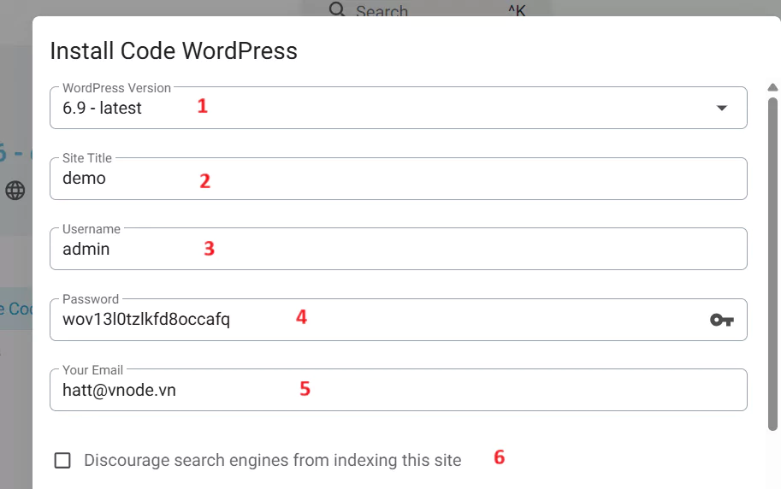Select the Your Email input field

[x=398, y=391]
